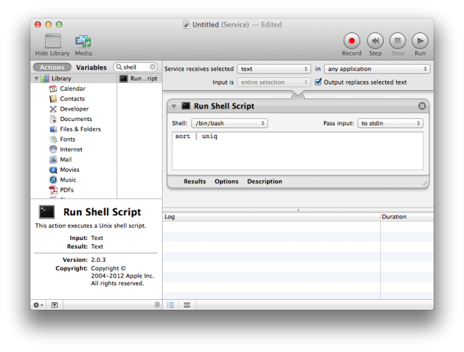Select Music category in the library

tap(68, 180)
